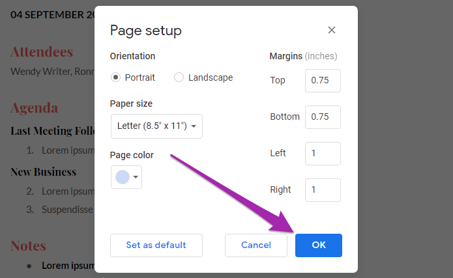
Task: Cancel the page setup changes
Action: point(256,245)
